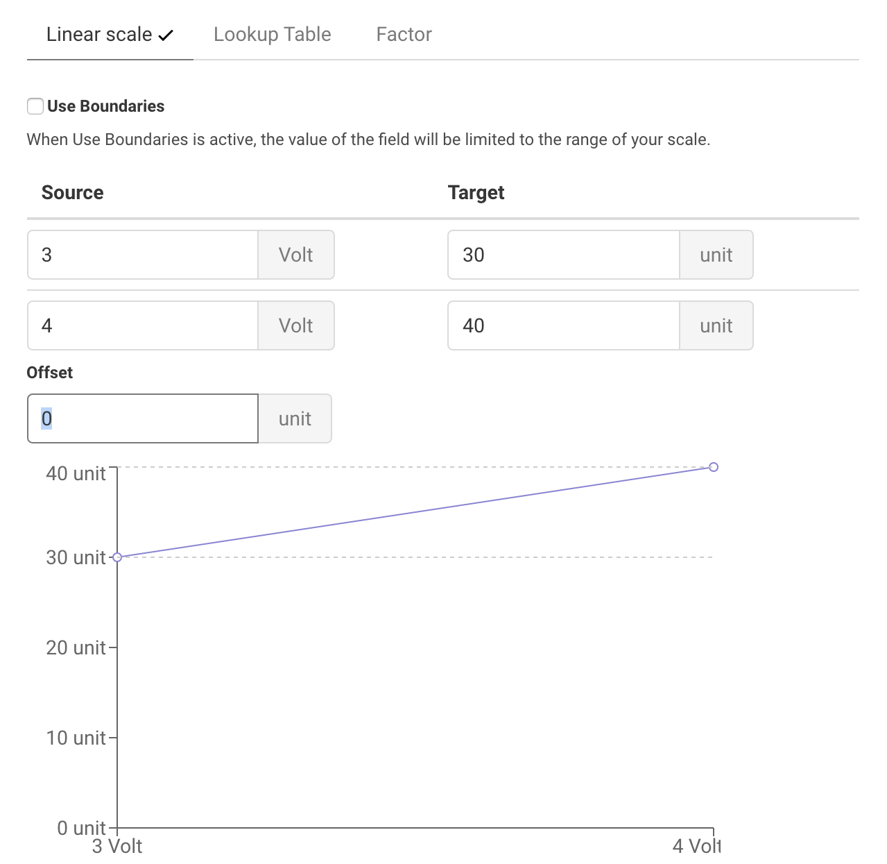This screenshot has height=864, width=887.
Task: Click the unit label next to target 30
Action: pyautogui.click(x=716, y=255)
